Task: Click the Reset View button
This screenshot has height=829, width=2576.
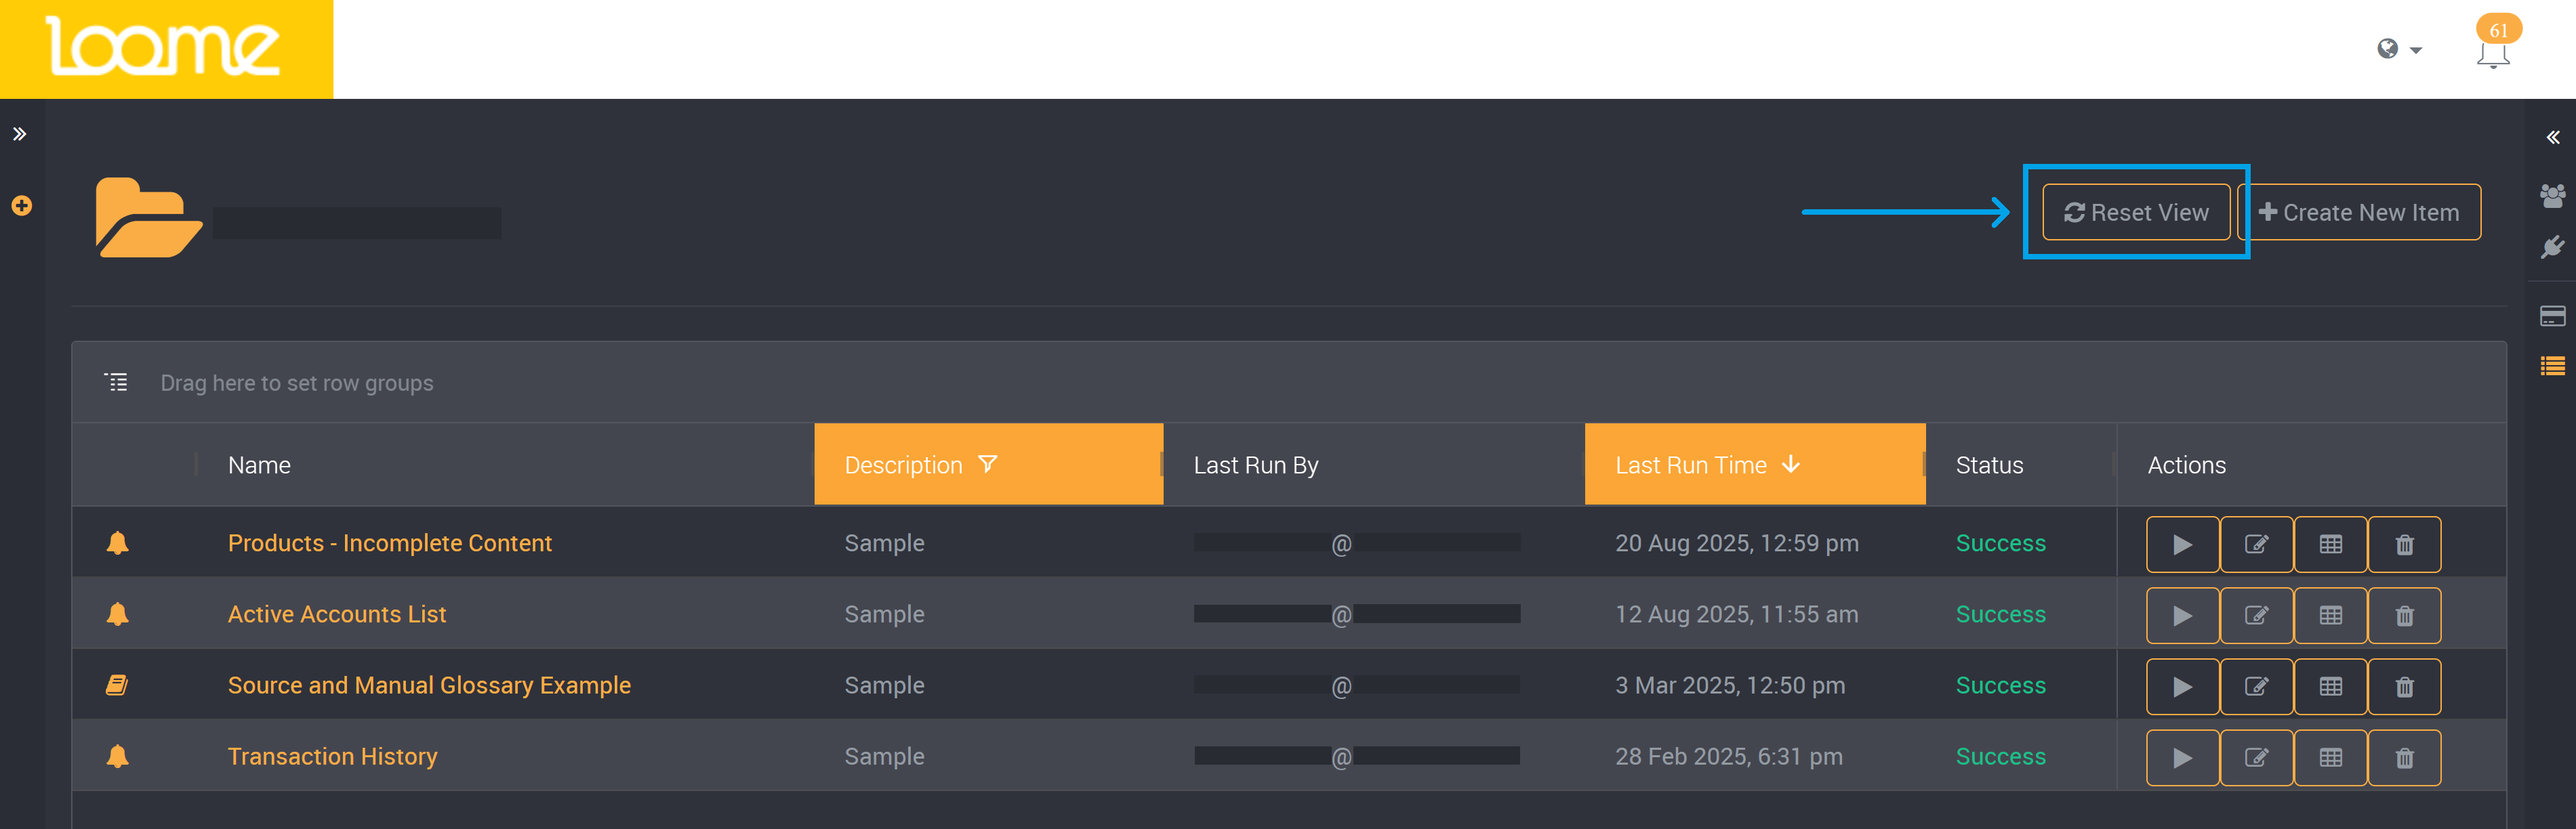Action: (x=2136, y=213)
